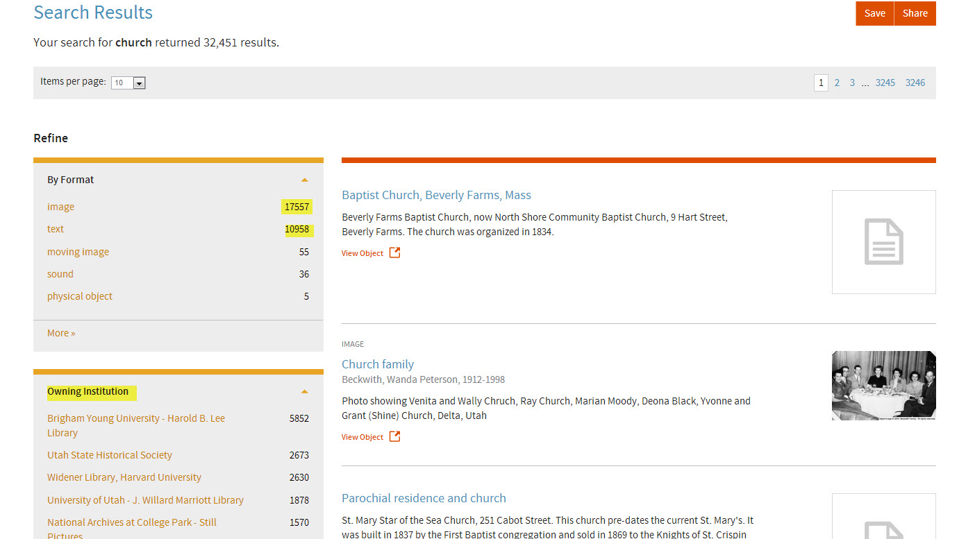Screen dimensions: 975x539
Task: Open the Church family photo thumbnail
Action: (x=883, y=386)
